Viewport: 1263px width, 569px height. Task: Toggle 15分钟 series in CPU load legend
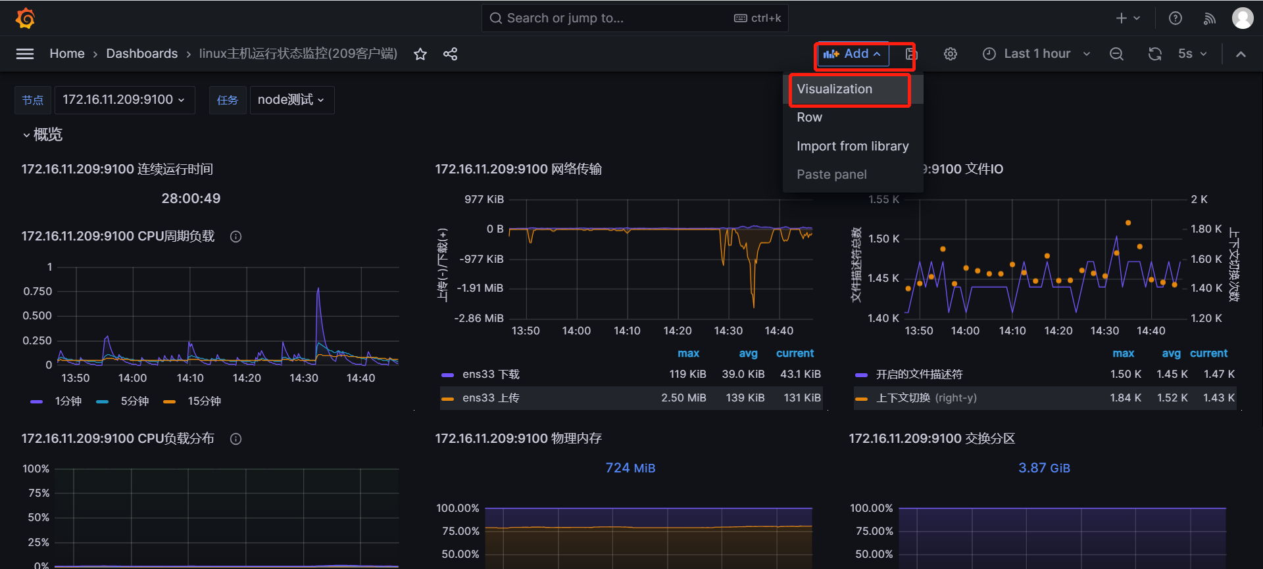[x=204, y=401]
